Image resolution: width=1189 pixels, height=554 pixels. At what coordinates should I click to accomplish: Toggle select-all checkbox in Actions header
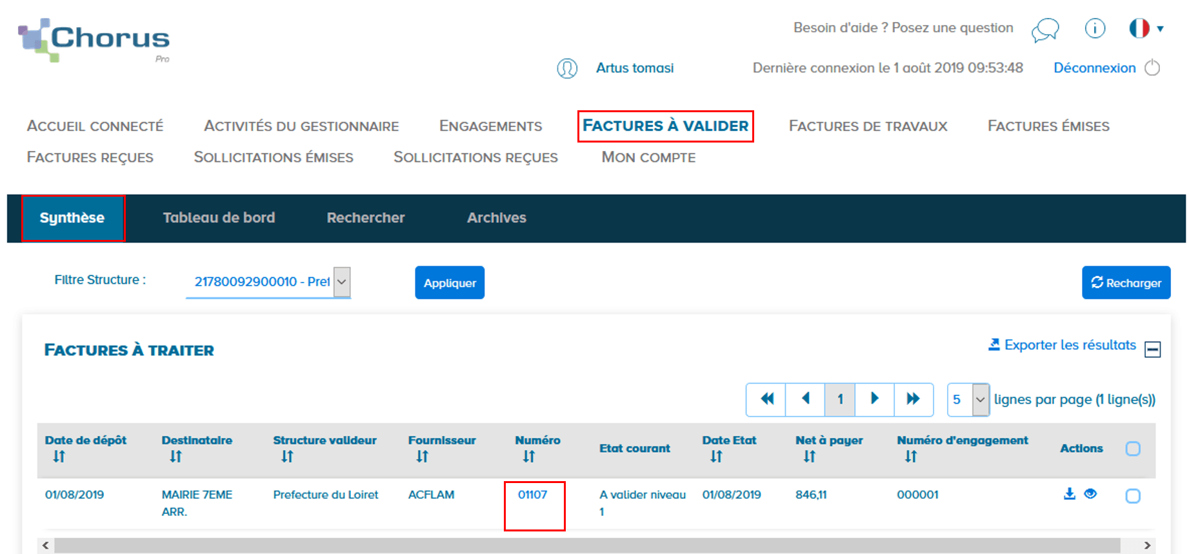(1133, 448)
